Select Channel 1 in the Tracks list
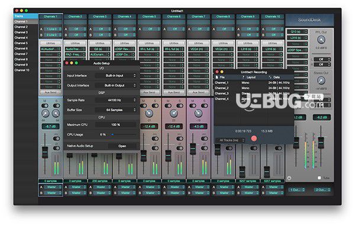 click(26, 21)
